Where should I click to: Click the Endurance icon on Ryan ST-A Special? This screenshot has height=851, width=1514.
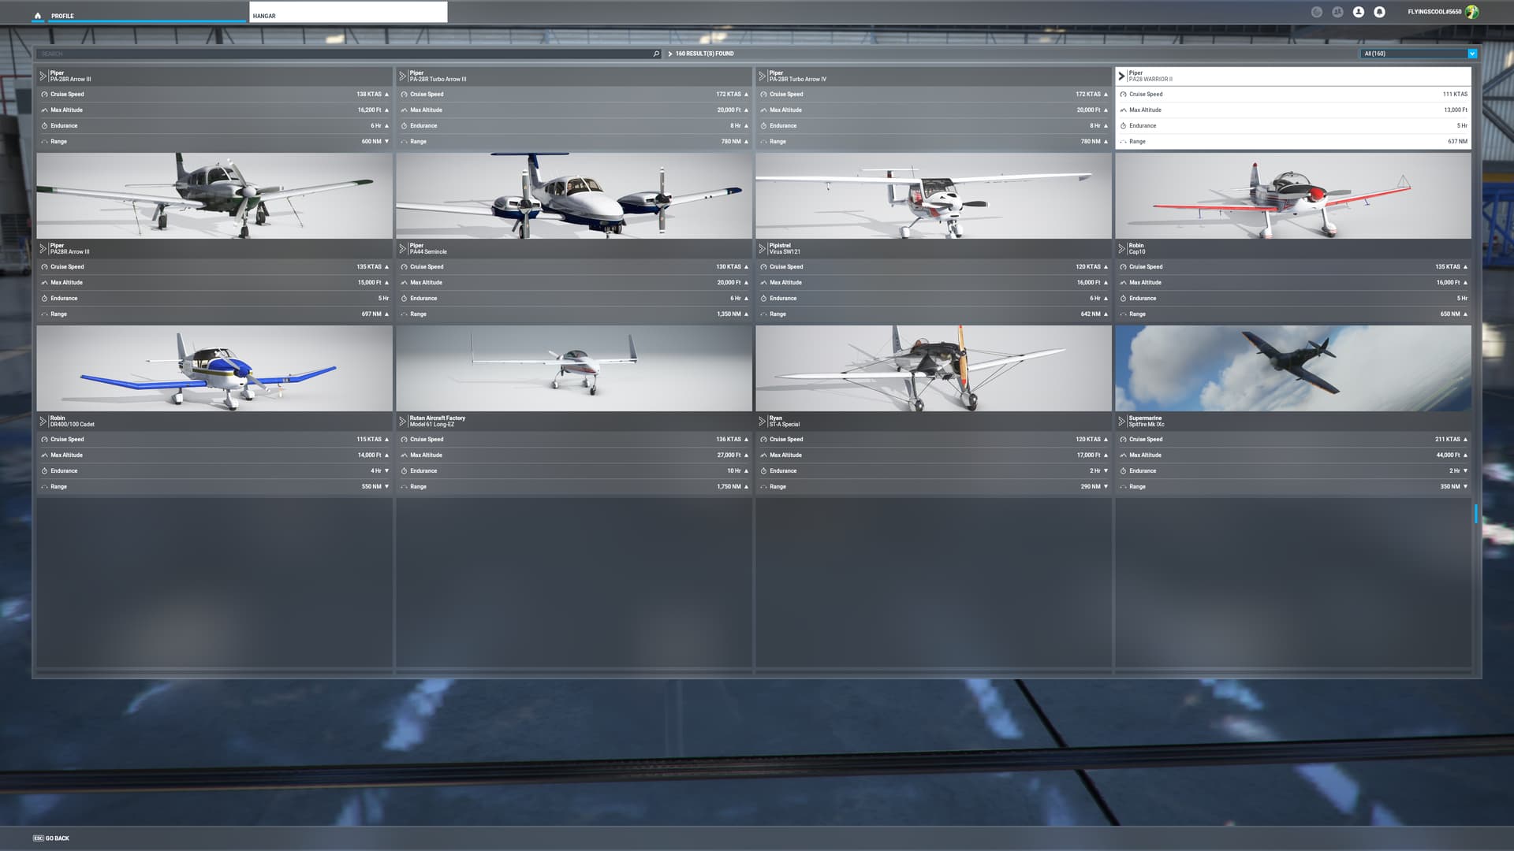(x=763, y=471)
